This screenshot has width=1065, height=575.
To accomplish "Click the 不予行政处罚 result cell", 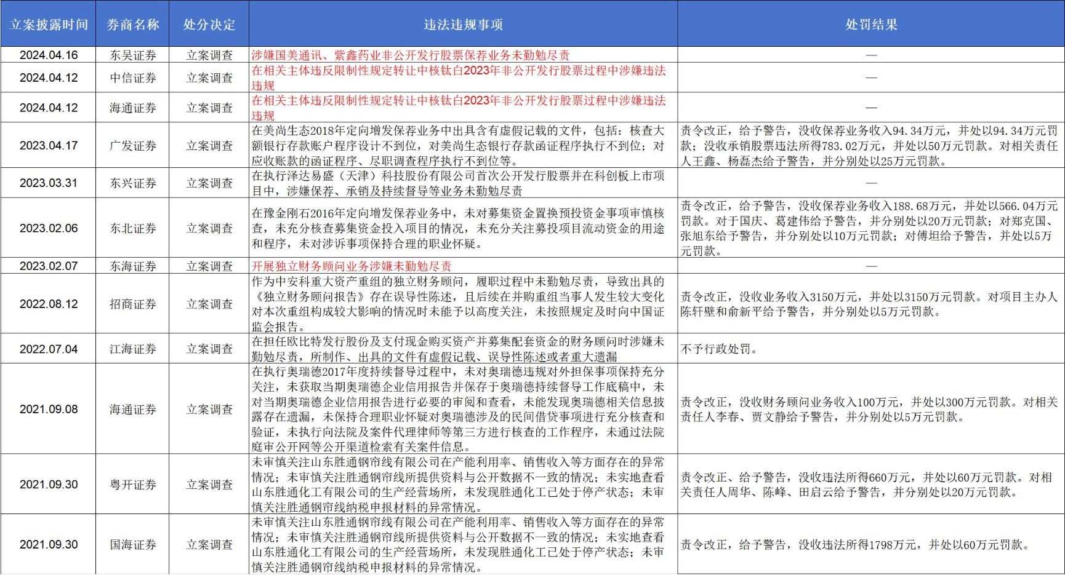I will (871, 349).
